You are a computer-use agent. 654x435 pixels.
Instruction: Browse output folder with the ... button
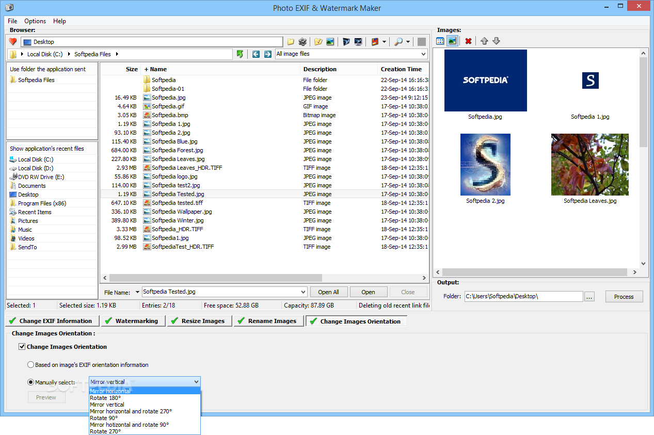coord(589,297)
